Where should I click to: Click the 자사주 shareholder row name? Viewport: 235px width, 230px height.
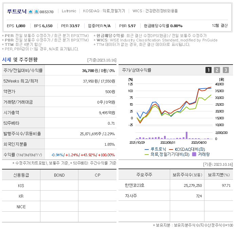pyautogui.click(x=131, y=196)
